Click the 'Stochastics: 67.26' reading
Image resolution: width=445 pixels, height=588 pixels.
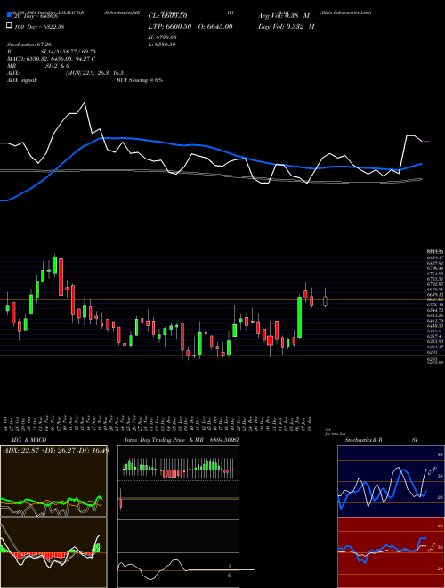[x=28, y=45]
